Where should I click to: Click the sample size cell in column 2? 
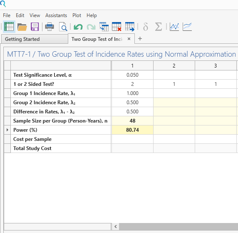click(x=174, y=121)
